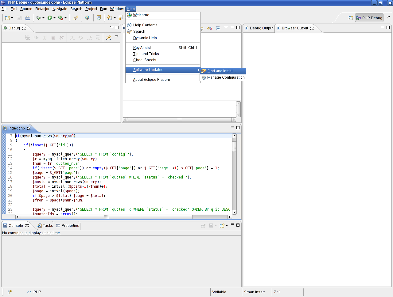Click the Save toolbar icon
Image resolution: width=393 pixels, height=297 pixels.
[19, 18]
